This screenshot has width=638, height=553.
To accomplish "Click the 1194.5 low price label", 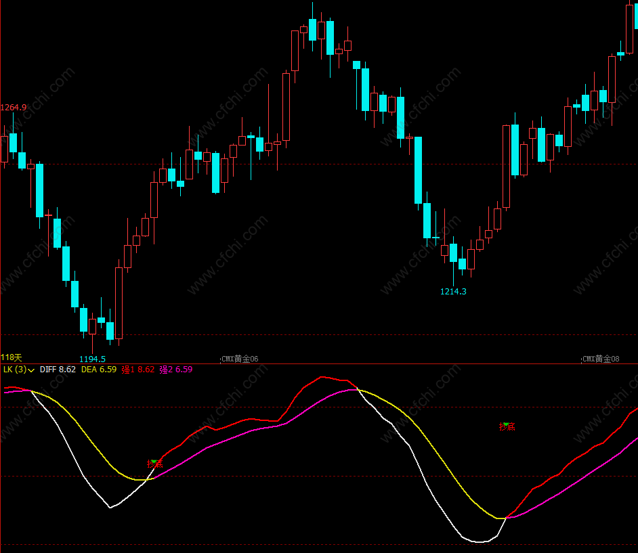I will tap(92, 359).
